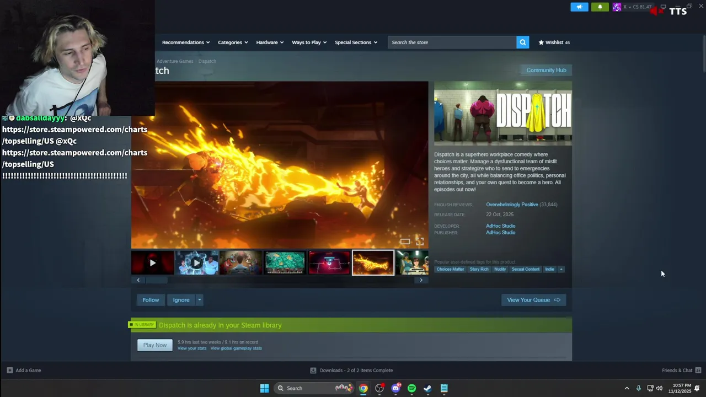Select the Indie tag
Screen dimensions: 706x397
tap(549, 269)
